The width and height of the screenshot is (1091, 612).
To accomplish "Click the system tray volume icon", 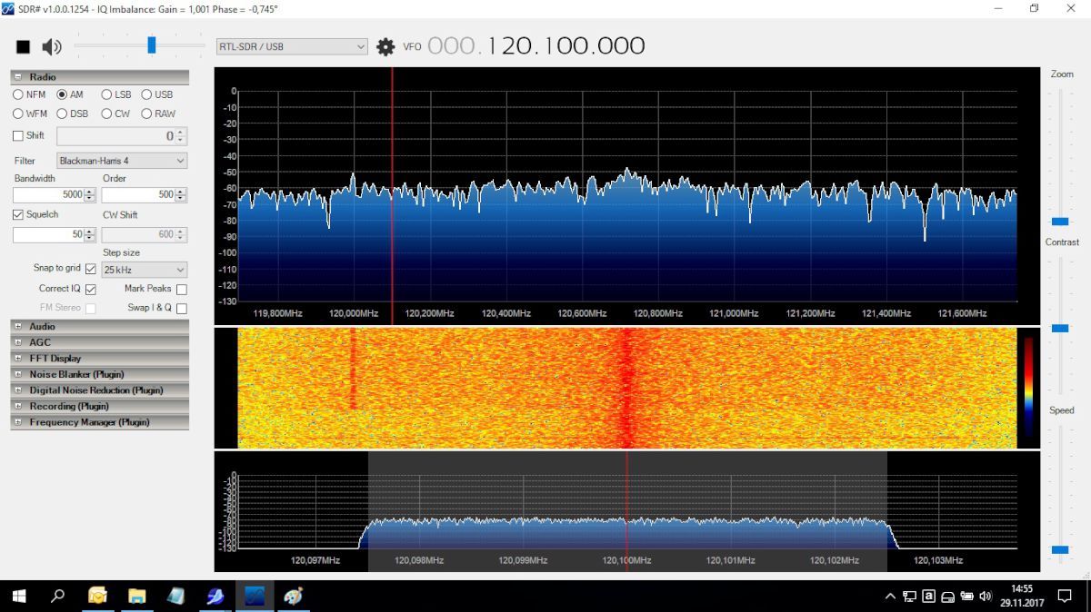I will tap(985, 597).
